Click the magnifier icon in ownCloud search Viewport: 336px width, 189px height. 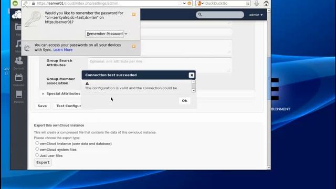(200, 15)
